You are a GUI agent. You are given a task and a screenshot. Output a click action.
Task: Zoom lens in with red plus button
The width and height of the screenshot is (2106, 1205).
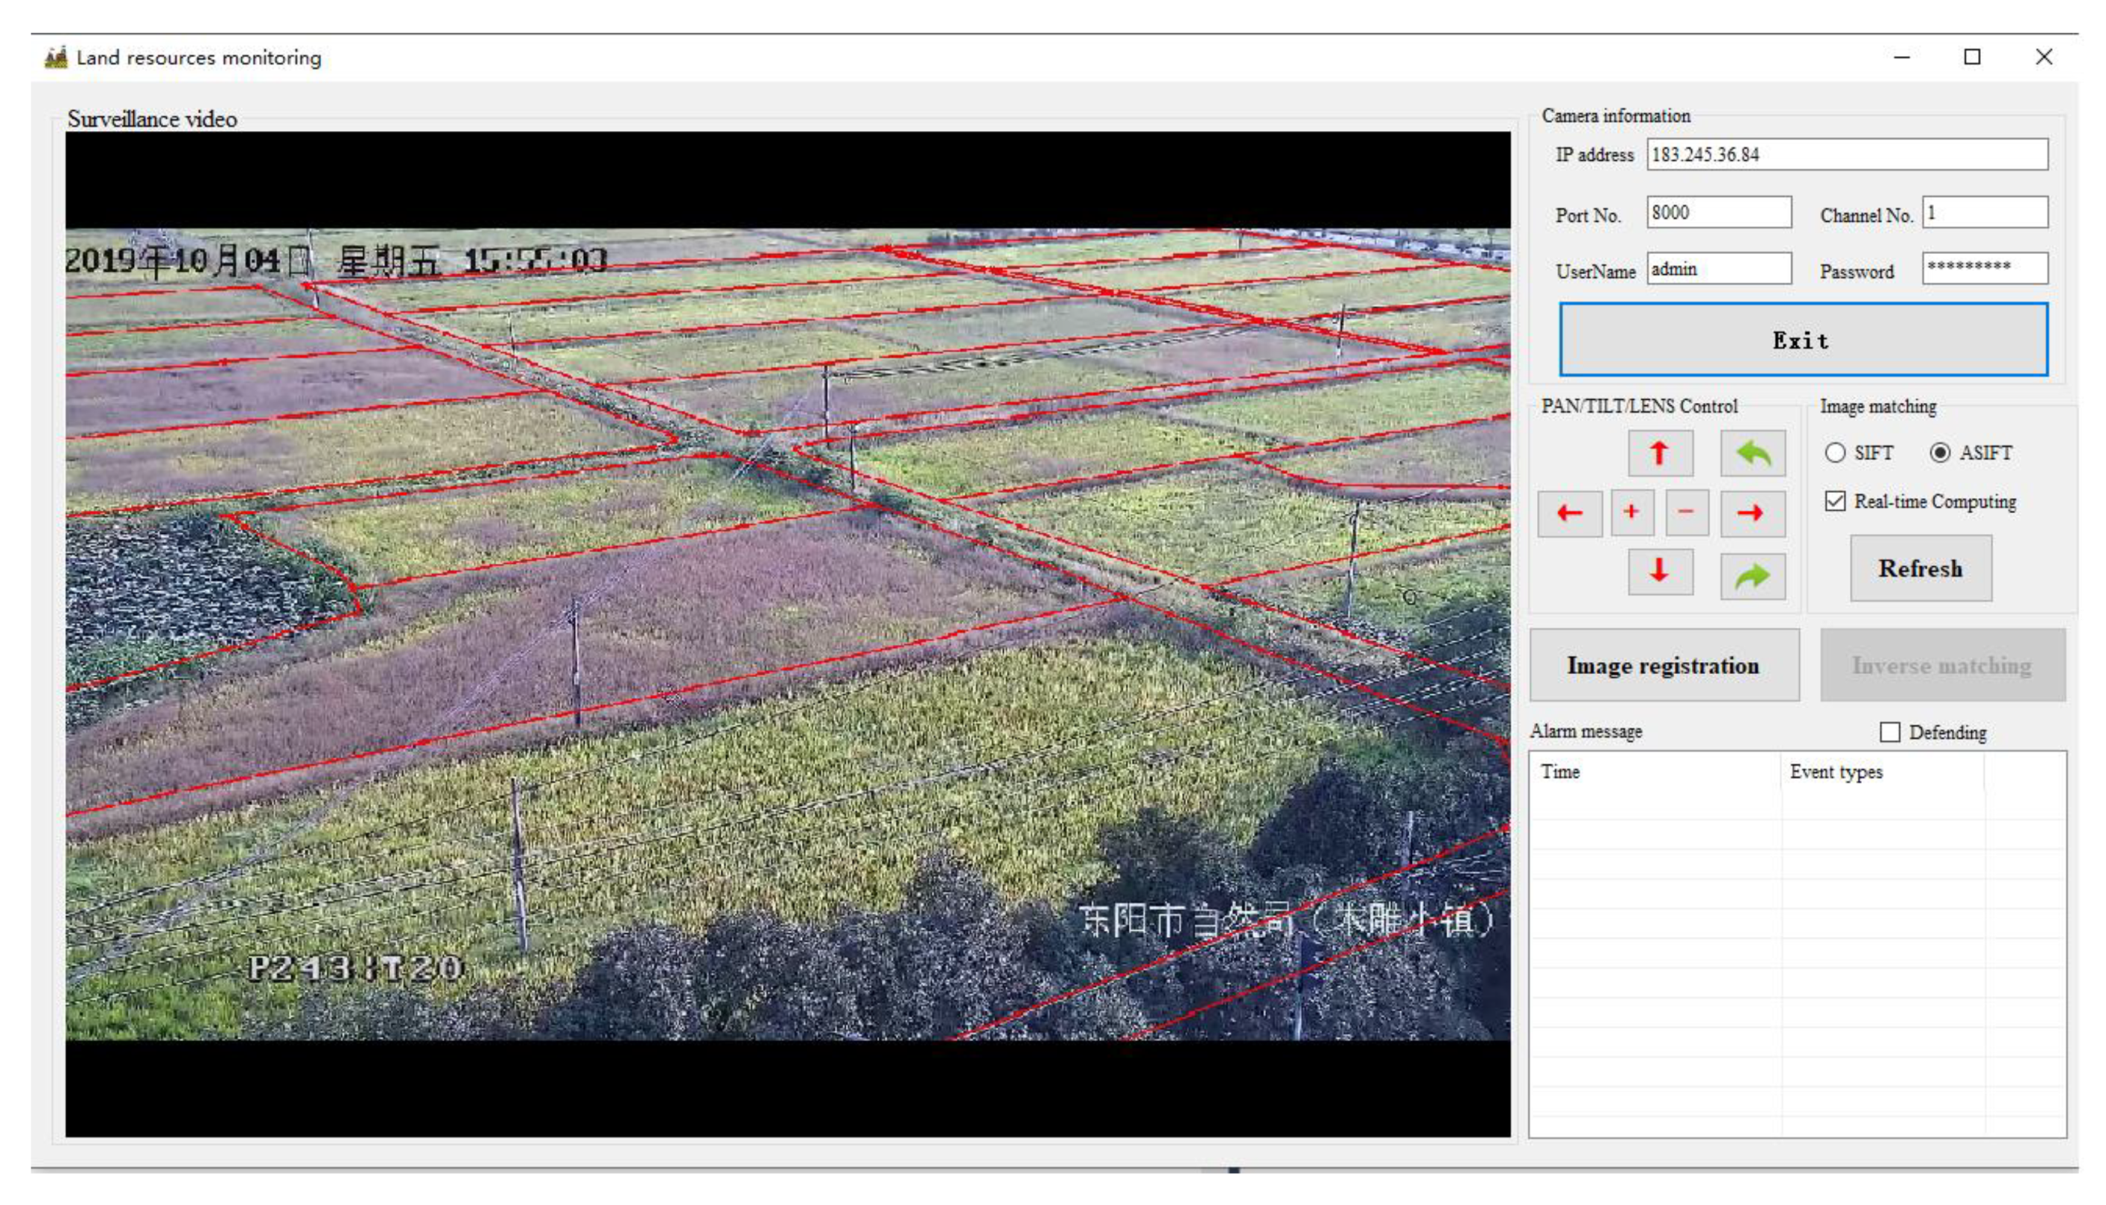coord(1631,512)
